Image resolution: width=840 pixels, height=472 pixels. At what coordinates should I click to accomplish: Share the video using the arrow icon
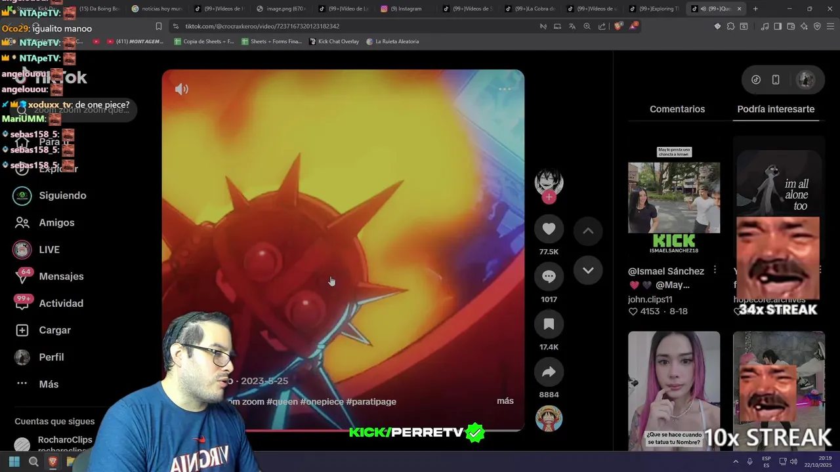pyautogui.click(x=549, y=372)
